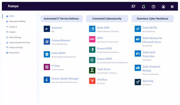
Task: Click the Autotask product icon
Action: click(47, 29)
